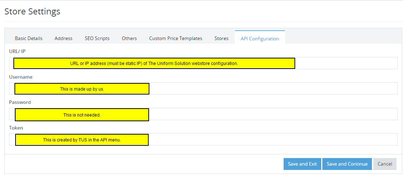Switch to the Basic Details tab
This screenshot has height=175, width=403.
point(29,38)
